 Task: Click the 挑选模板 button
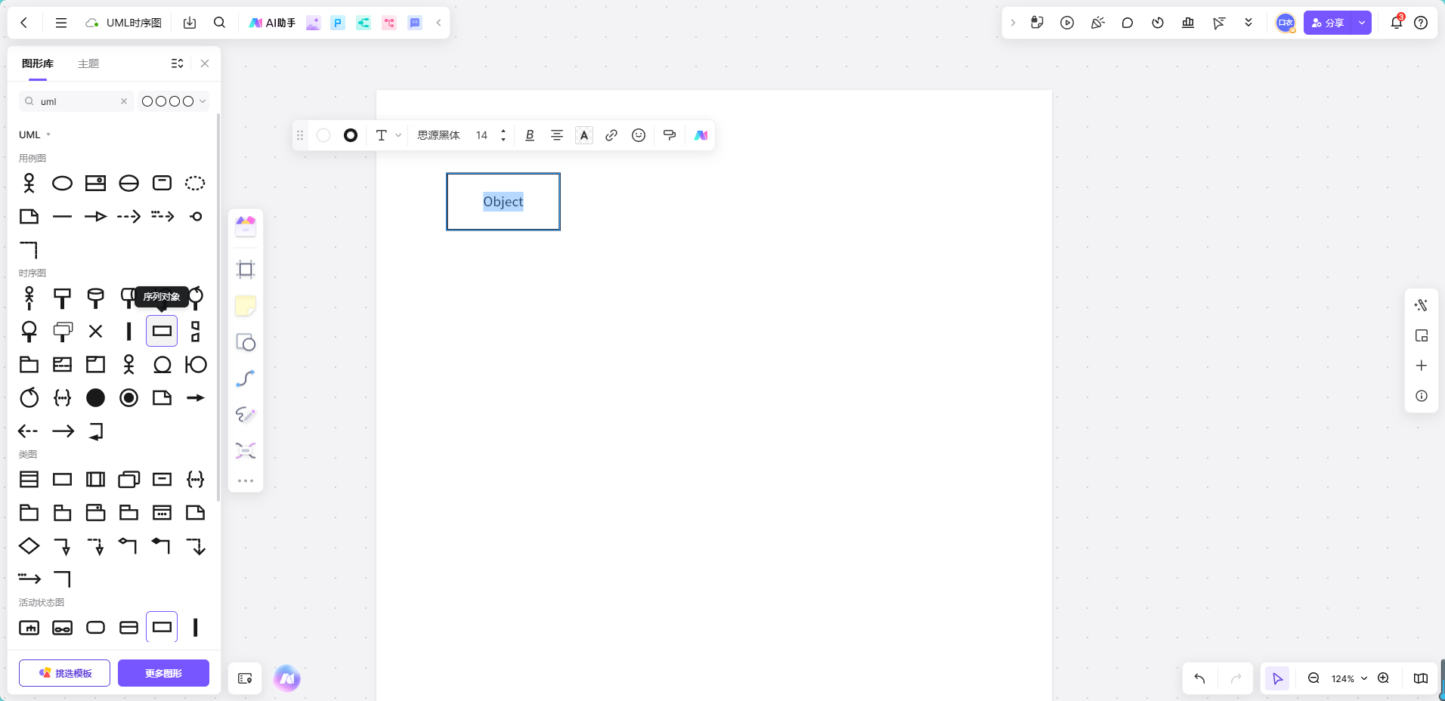(x=64, y=673)
